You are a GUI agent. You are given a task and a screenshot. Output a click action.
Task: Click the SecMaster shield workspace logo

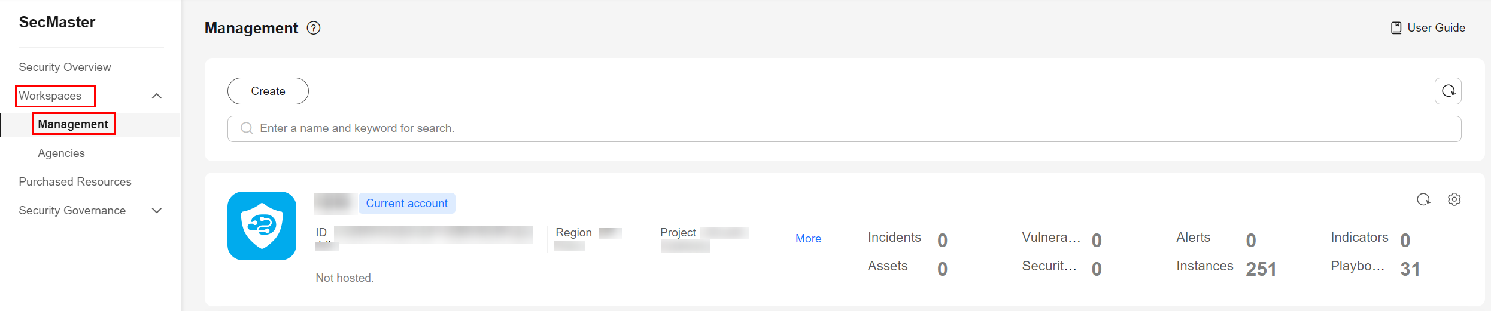coord(262,226)
